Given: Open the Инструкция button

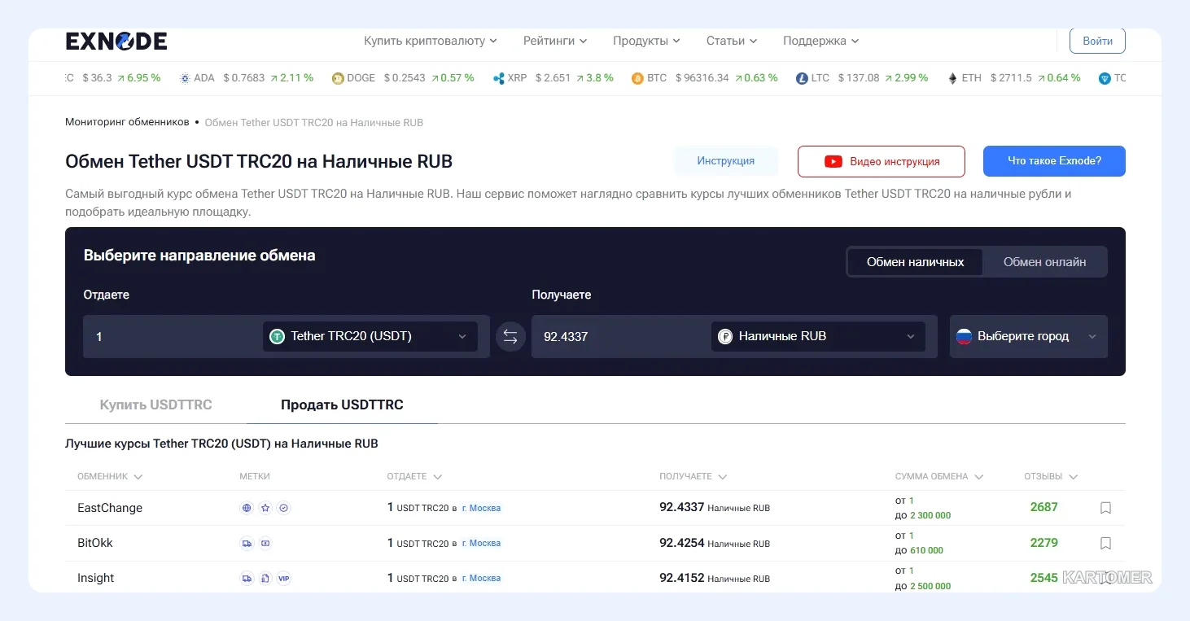Looking at the screenshot, I should click(726, 161).
